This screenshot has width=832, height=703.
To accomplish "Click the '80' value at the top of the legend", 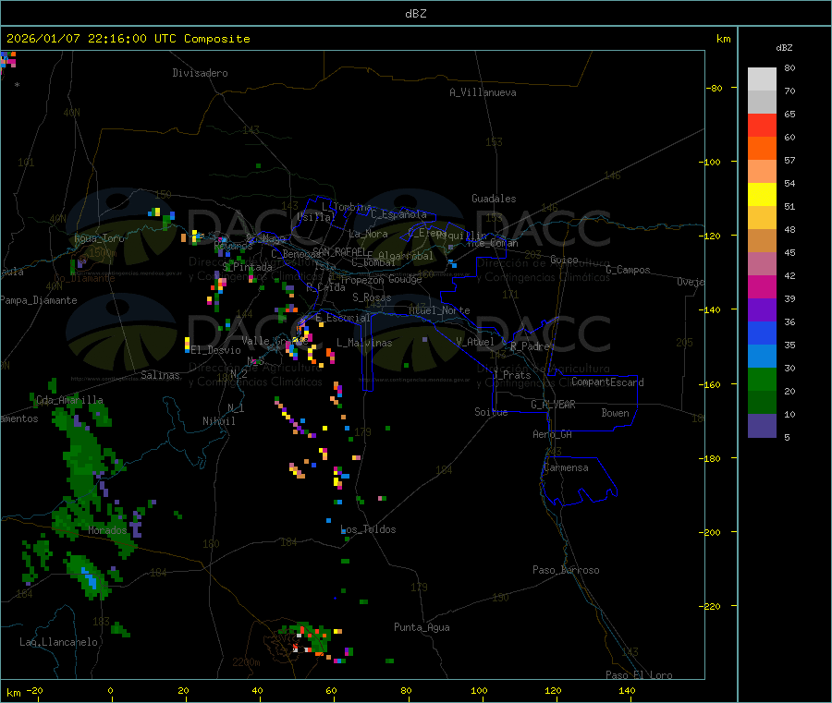I will [789, 67].
